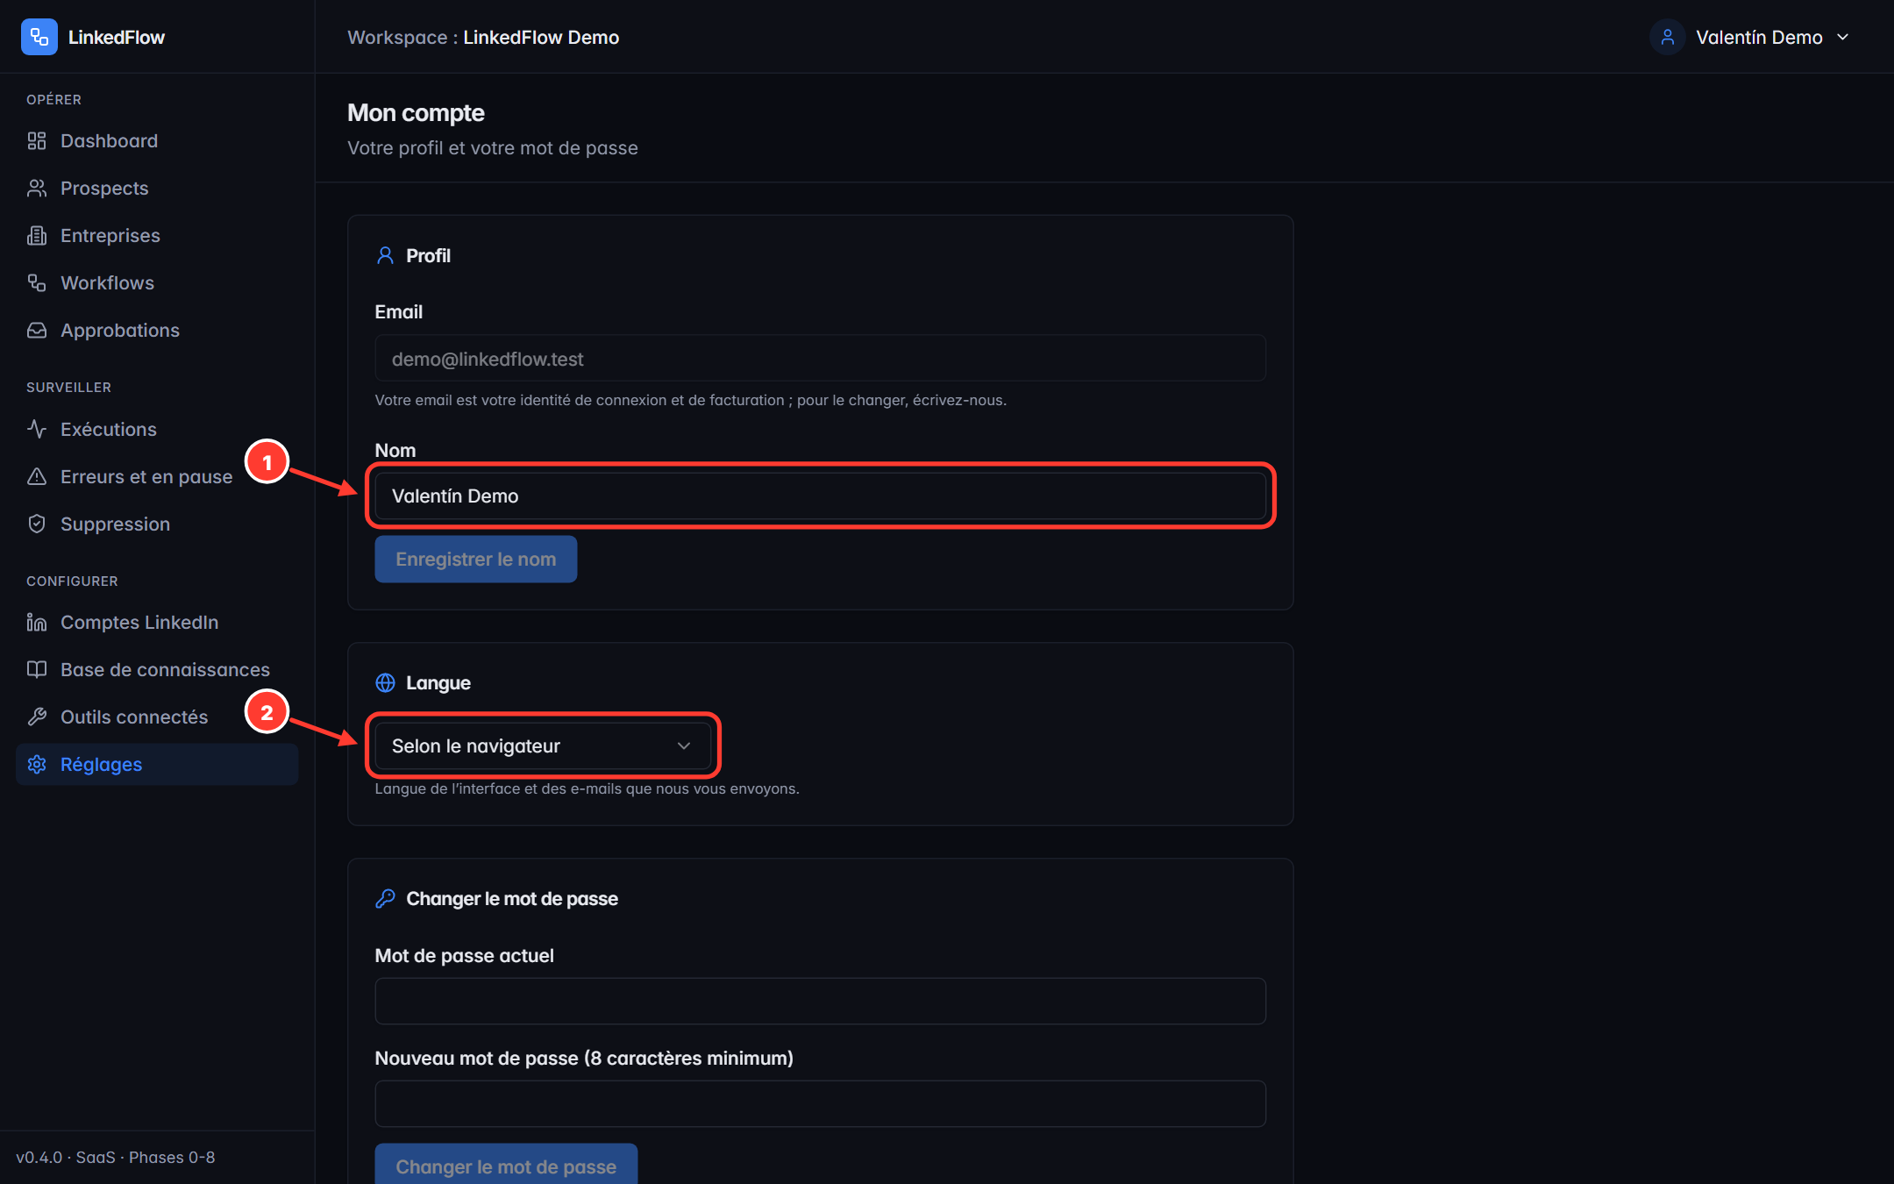
Task: Focus the Nom input field
Action: (820, 496)
